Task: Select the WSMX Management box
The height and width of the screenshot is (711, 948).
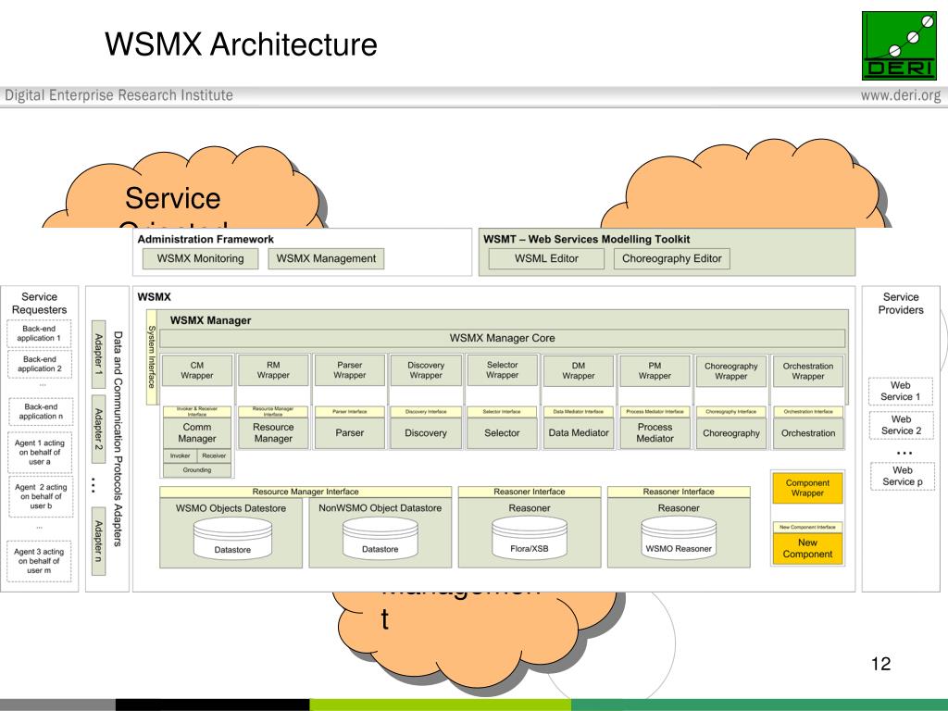Action: pyautogui.click(x=326, y=259)
